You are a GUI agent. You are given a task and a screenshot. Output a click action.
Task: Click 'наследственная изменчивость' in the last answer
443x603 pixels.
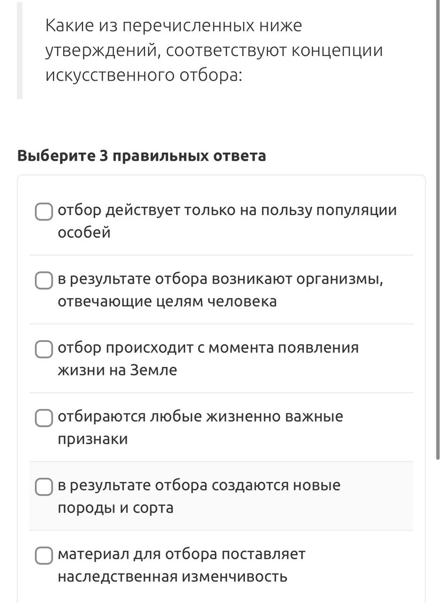pos(172,576)
